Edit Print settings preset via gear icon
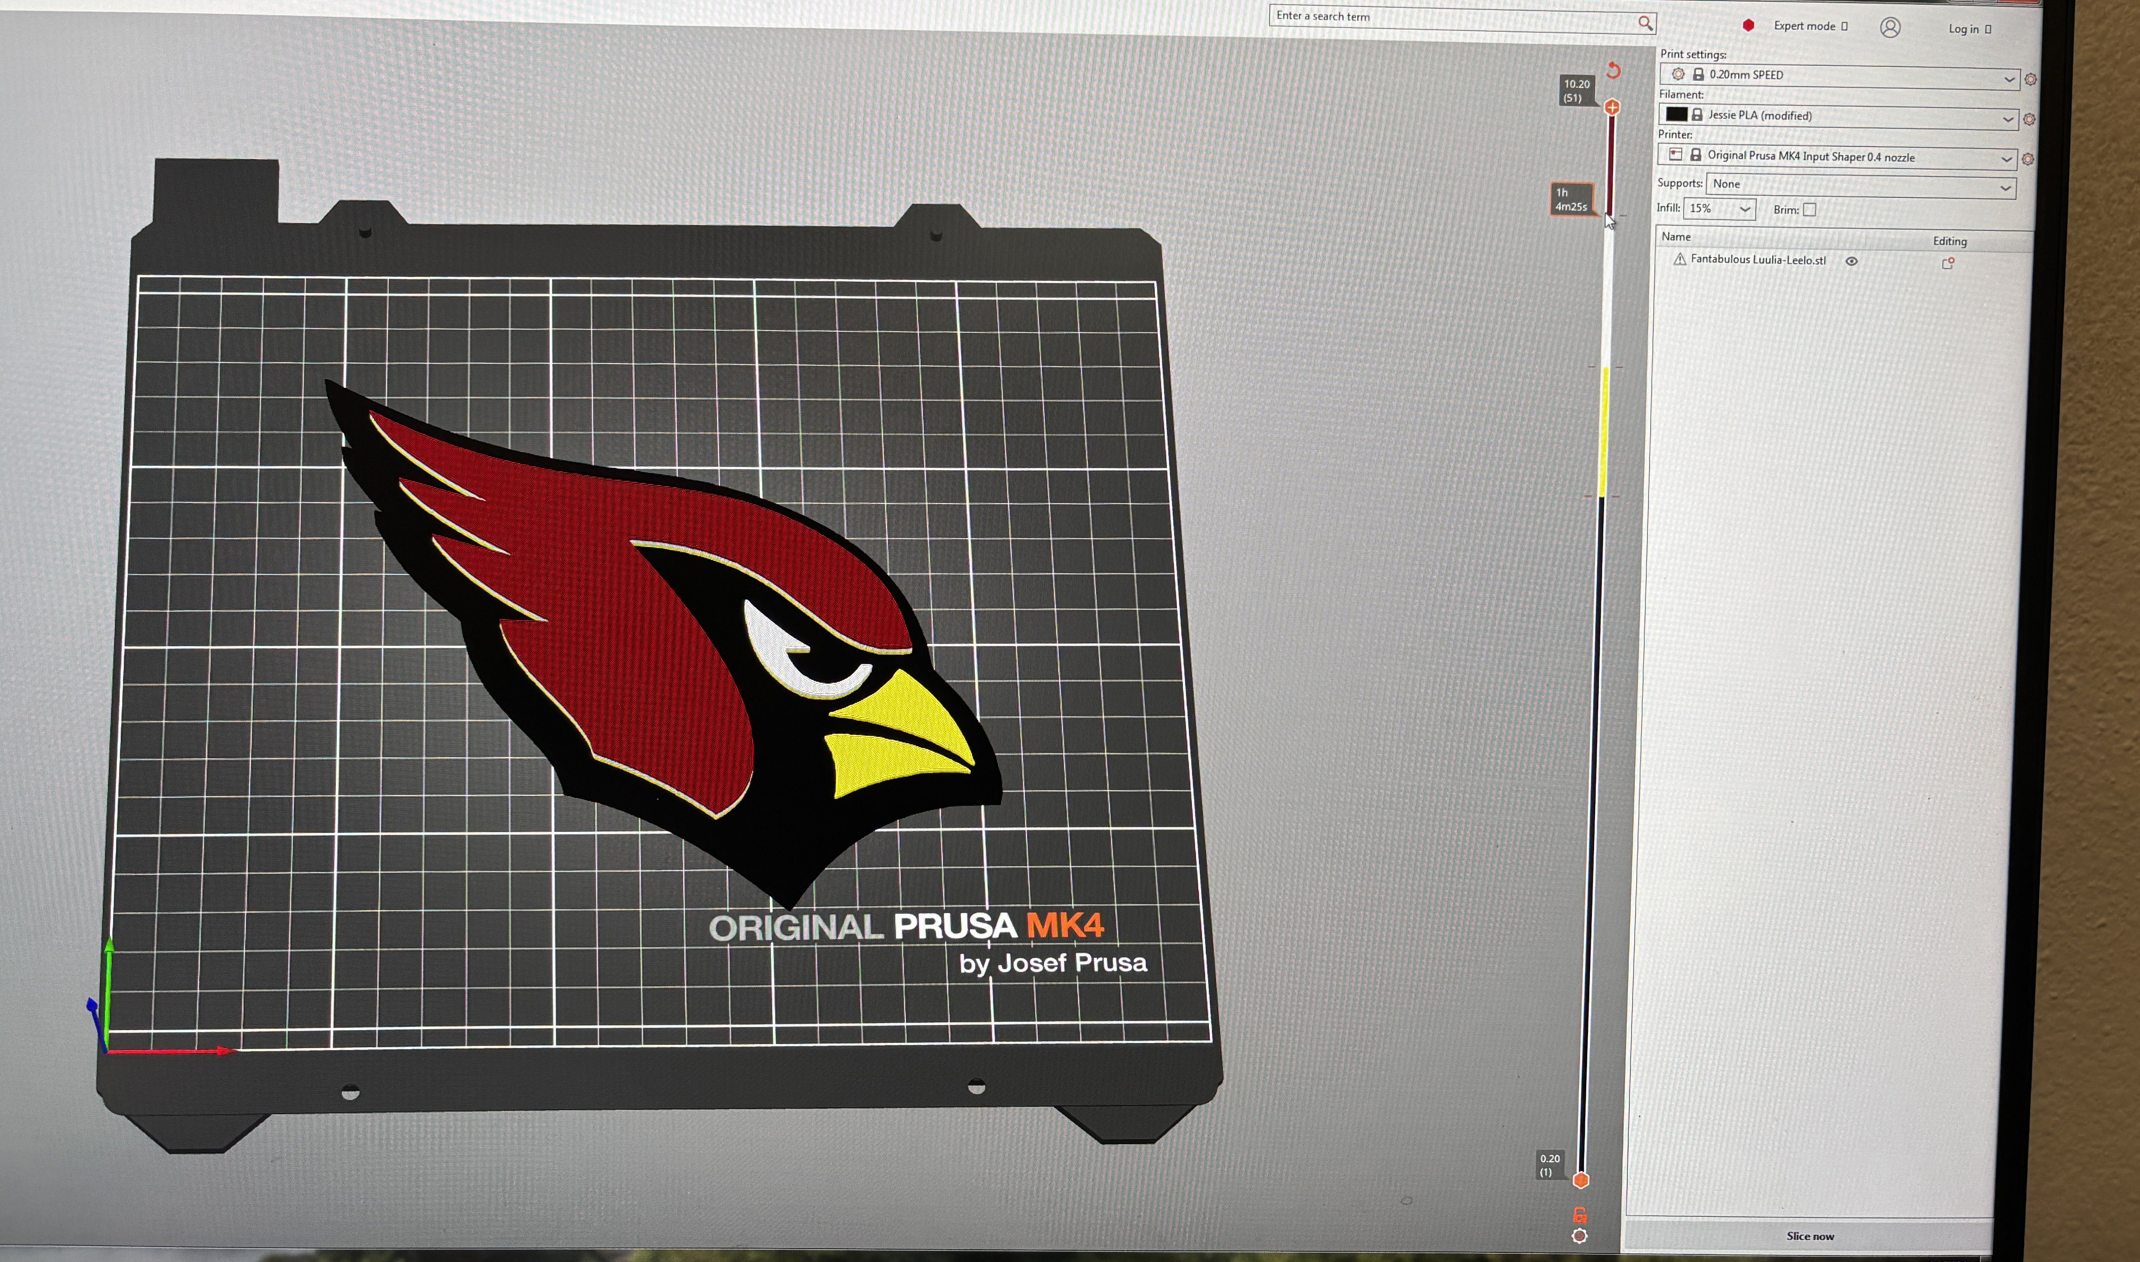This screenshot has width=2140, height=1262. point(2030,79)
